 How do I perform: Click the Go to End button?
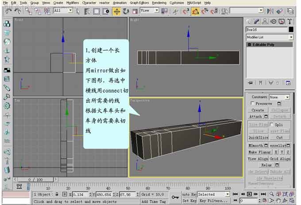[263, 194]
